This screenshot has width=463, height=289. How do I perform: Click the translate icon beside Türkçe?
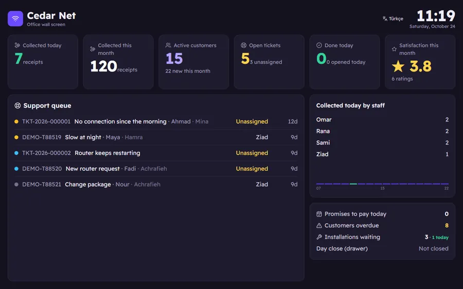click(x=385, y=19)
